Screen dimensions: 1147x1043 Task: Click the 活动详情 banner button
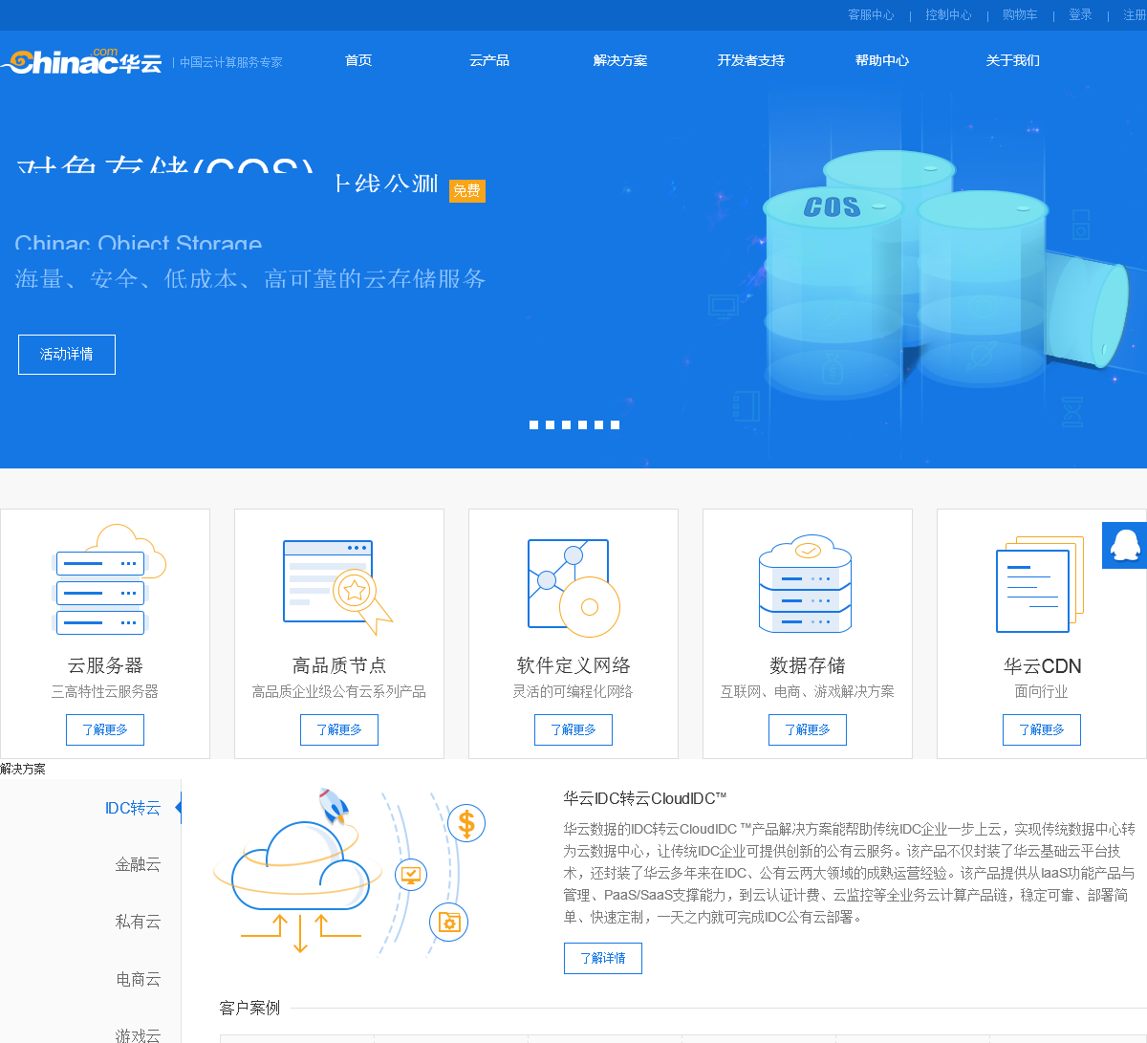[x=67, y=355]
